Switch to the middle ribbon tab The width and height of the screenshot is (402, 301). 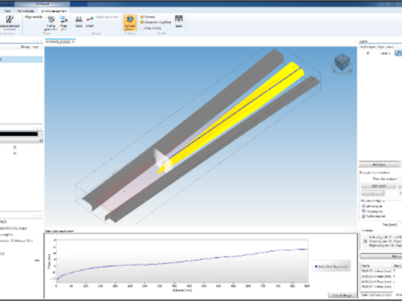(x=25, y=11)
